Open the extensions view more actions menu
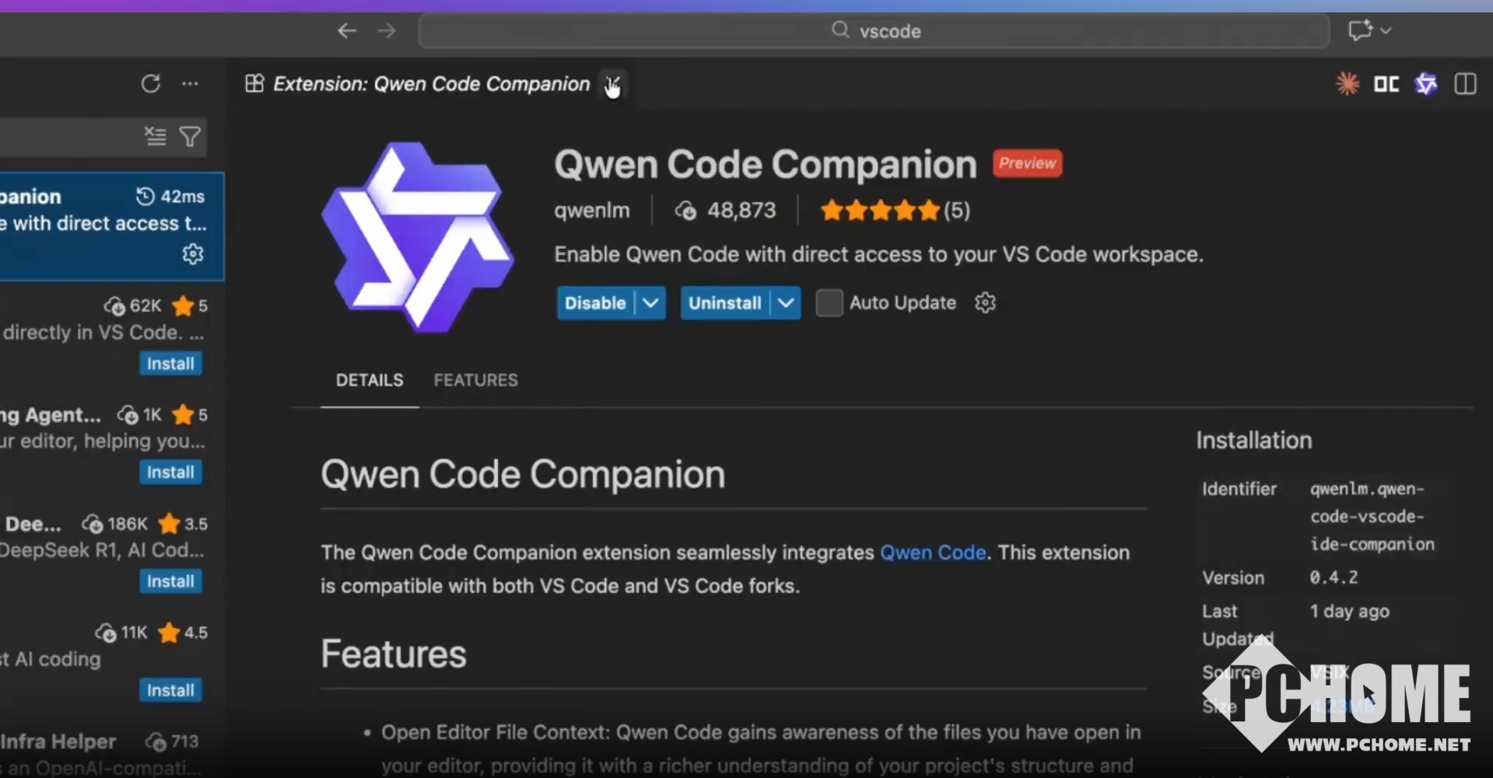The image size is (1493, 778). (190, 84)
